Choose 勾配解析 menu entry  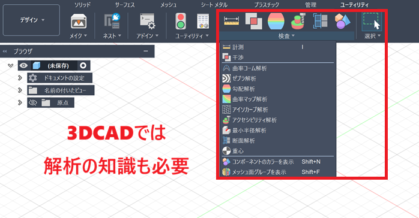[x=278, y=89]
